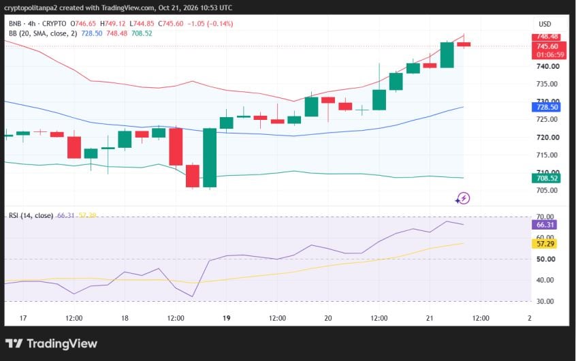The image size is (576, 361).
Task: Click the 01:06:59 countdown timer
Action: (550, 54)
